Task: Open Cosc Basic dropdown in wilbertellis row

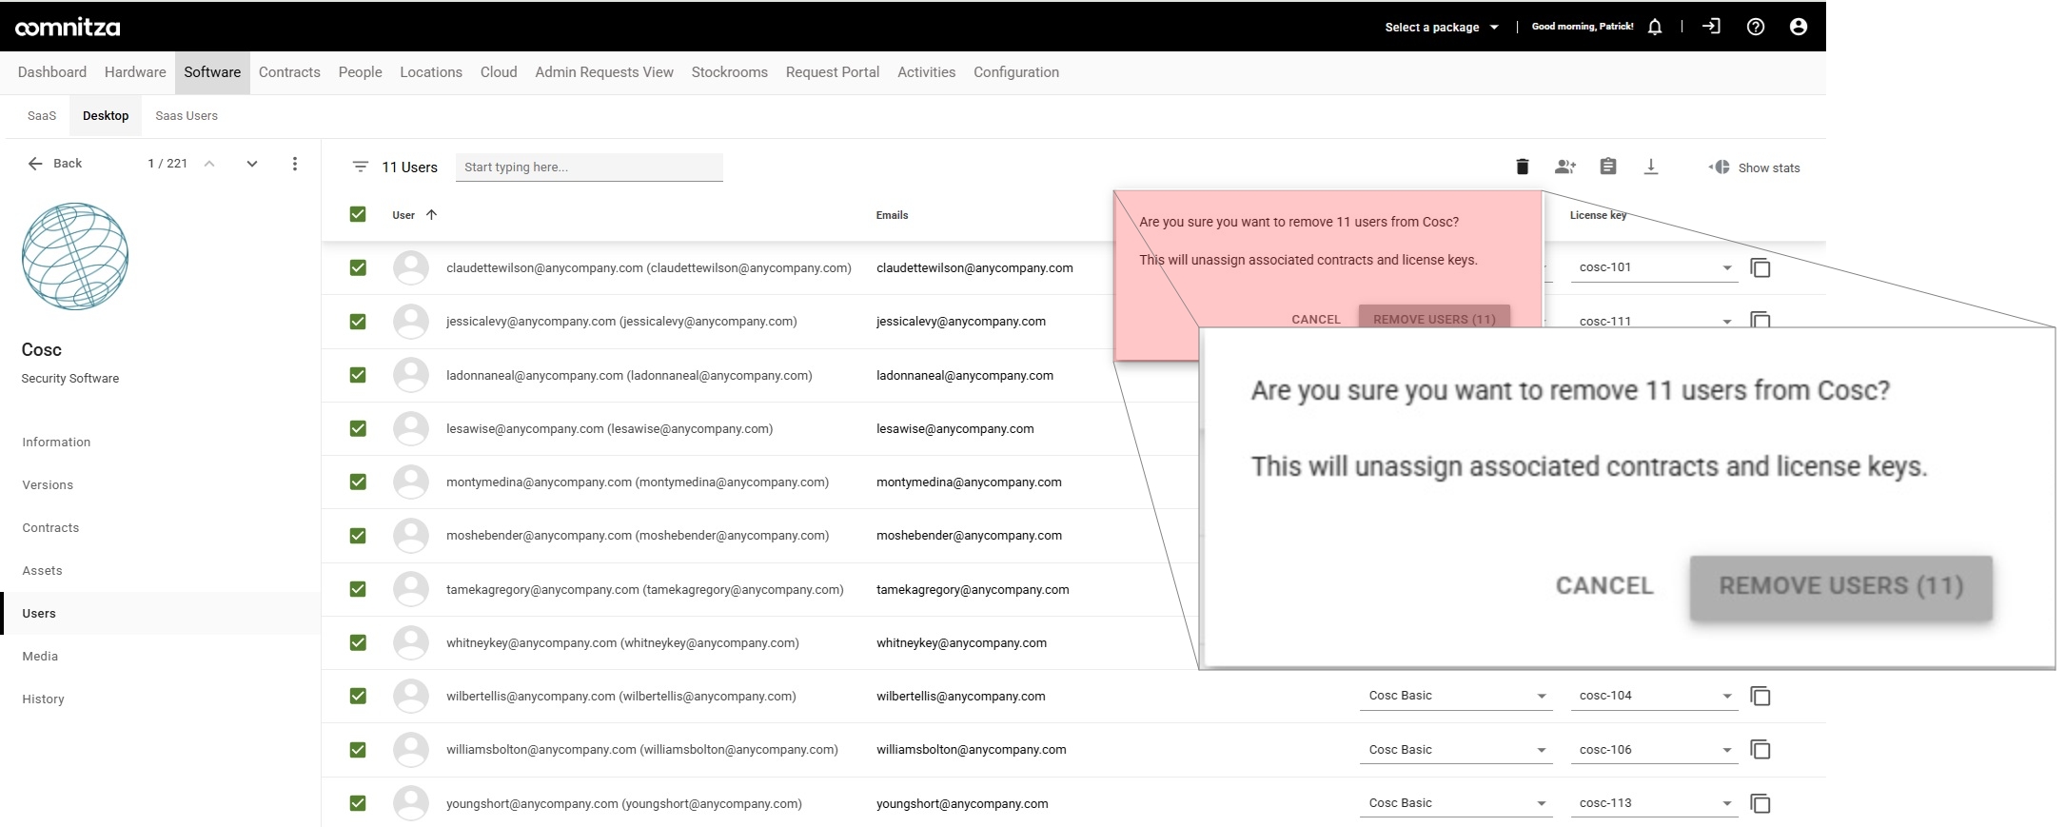Action: (x=1456, y=696)
